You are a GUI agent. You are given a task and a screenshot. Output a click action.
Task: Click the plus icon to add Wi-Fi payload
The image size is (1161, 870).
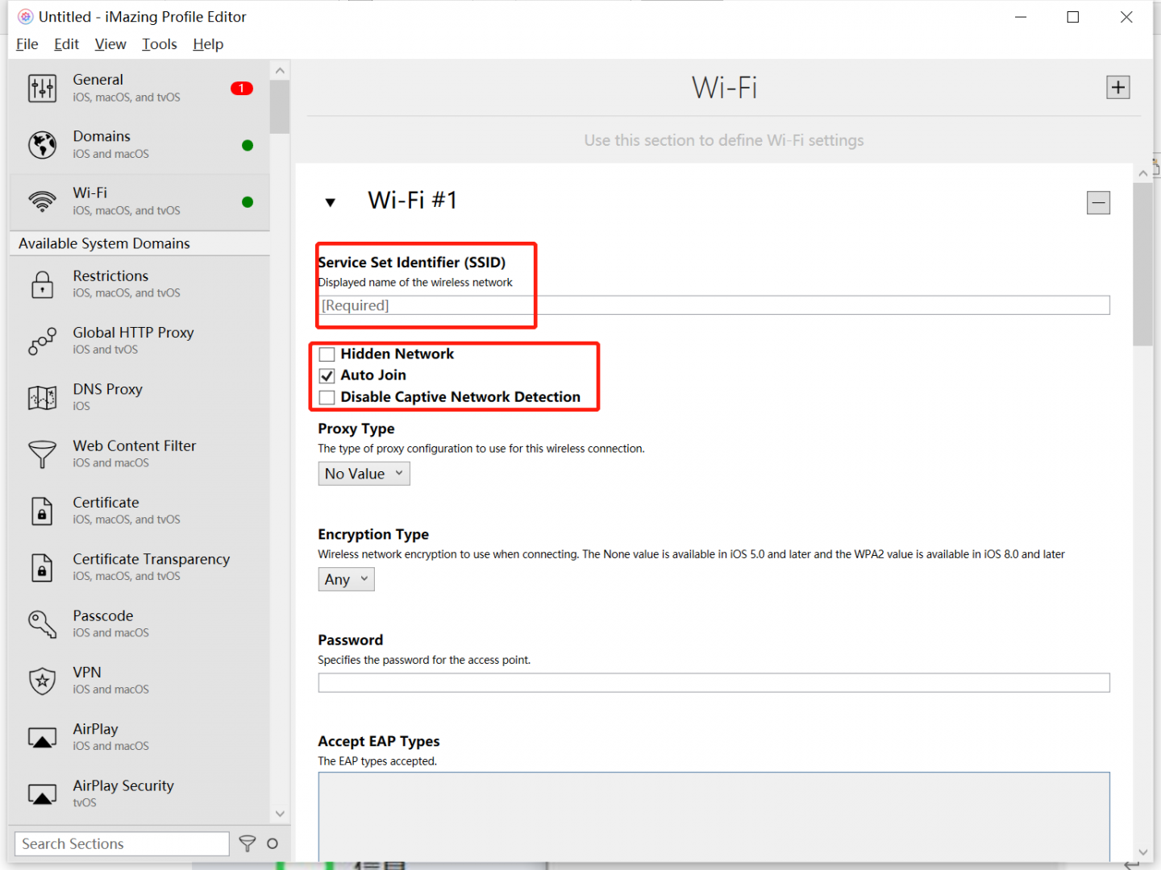(x=1117, y=87)
